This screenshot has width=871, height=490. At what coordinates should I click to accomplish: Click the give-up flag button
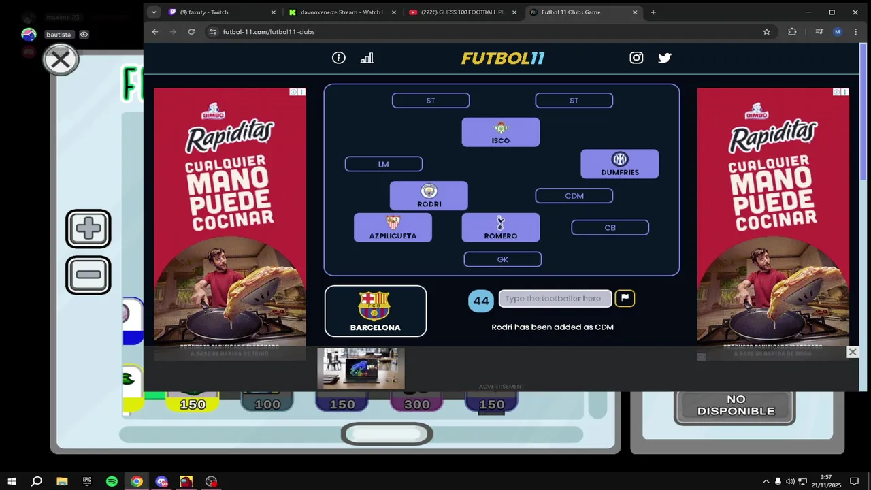click(x=625, y=298)
